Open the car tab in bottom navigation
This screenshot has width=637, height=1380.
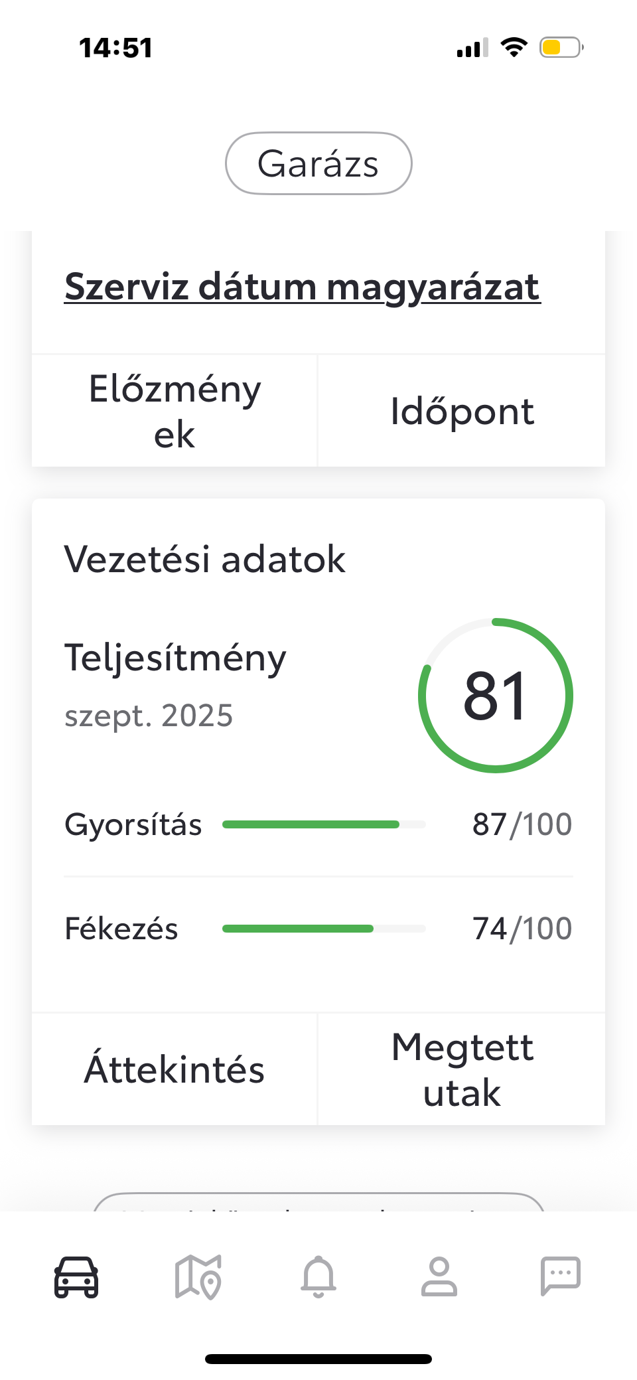coord(76,1276)
